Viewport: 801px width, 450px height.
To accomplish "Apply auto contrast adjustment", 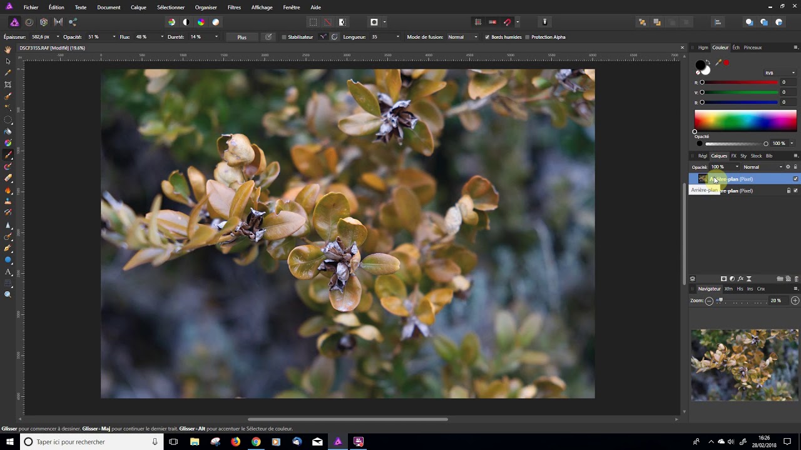I will click(186, 22).
